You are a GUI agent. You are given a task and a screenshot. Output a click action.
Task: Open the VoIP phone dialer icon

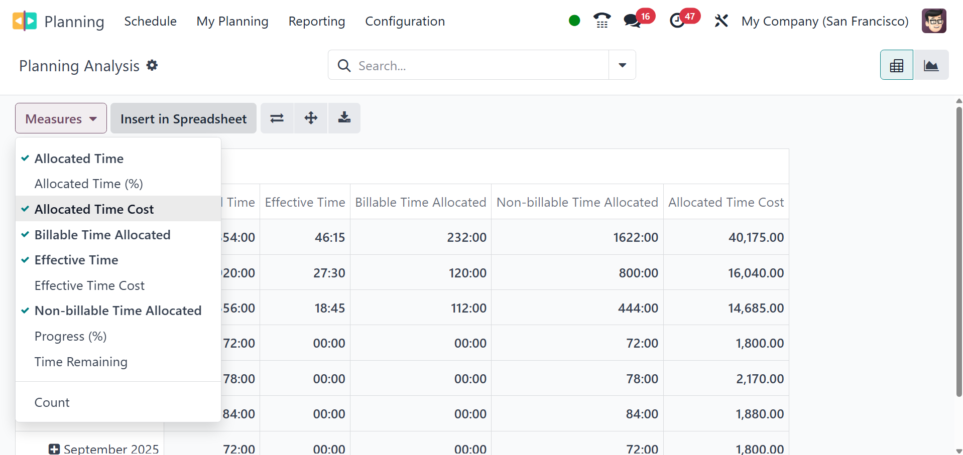[x=601, y=21]
